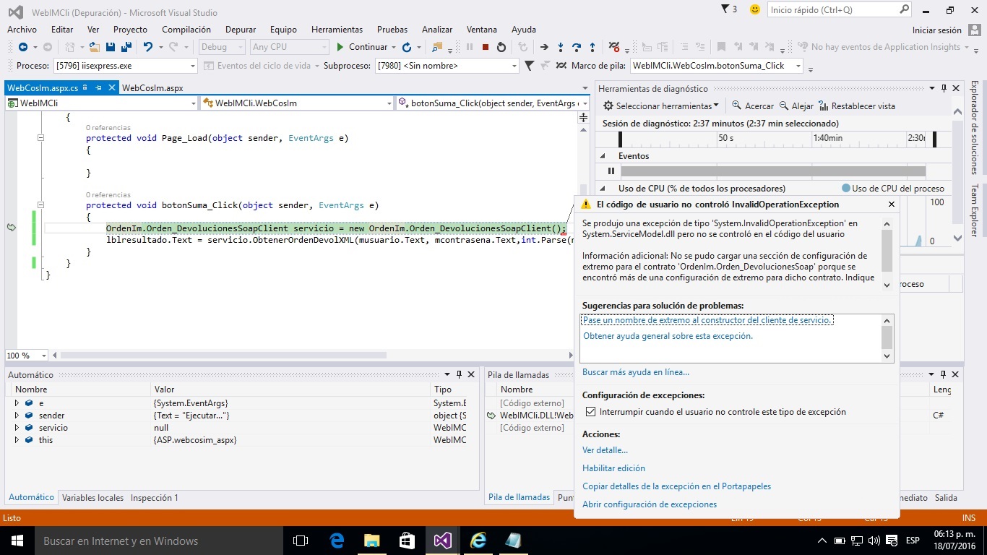987x555 pixels.
Task: Switch to the Inspección 1 tab
Action: click(155, 497)
